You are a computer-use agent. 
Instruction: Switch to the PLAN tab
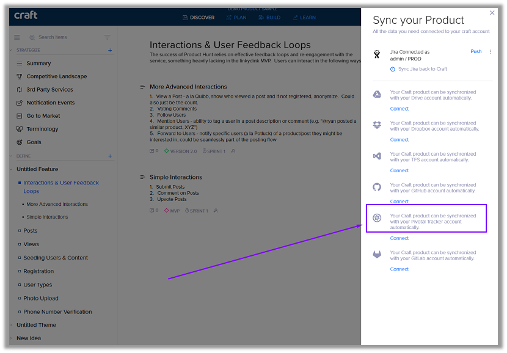236,18
